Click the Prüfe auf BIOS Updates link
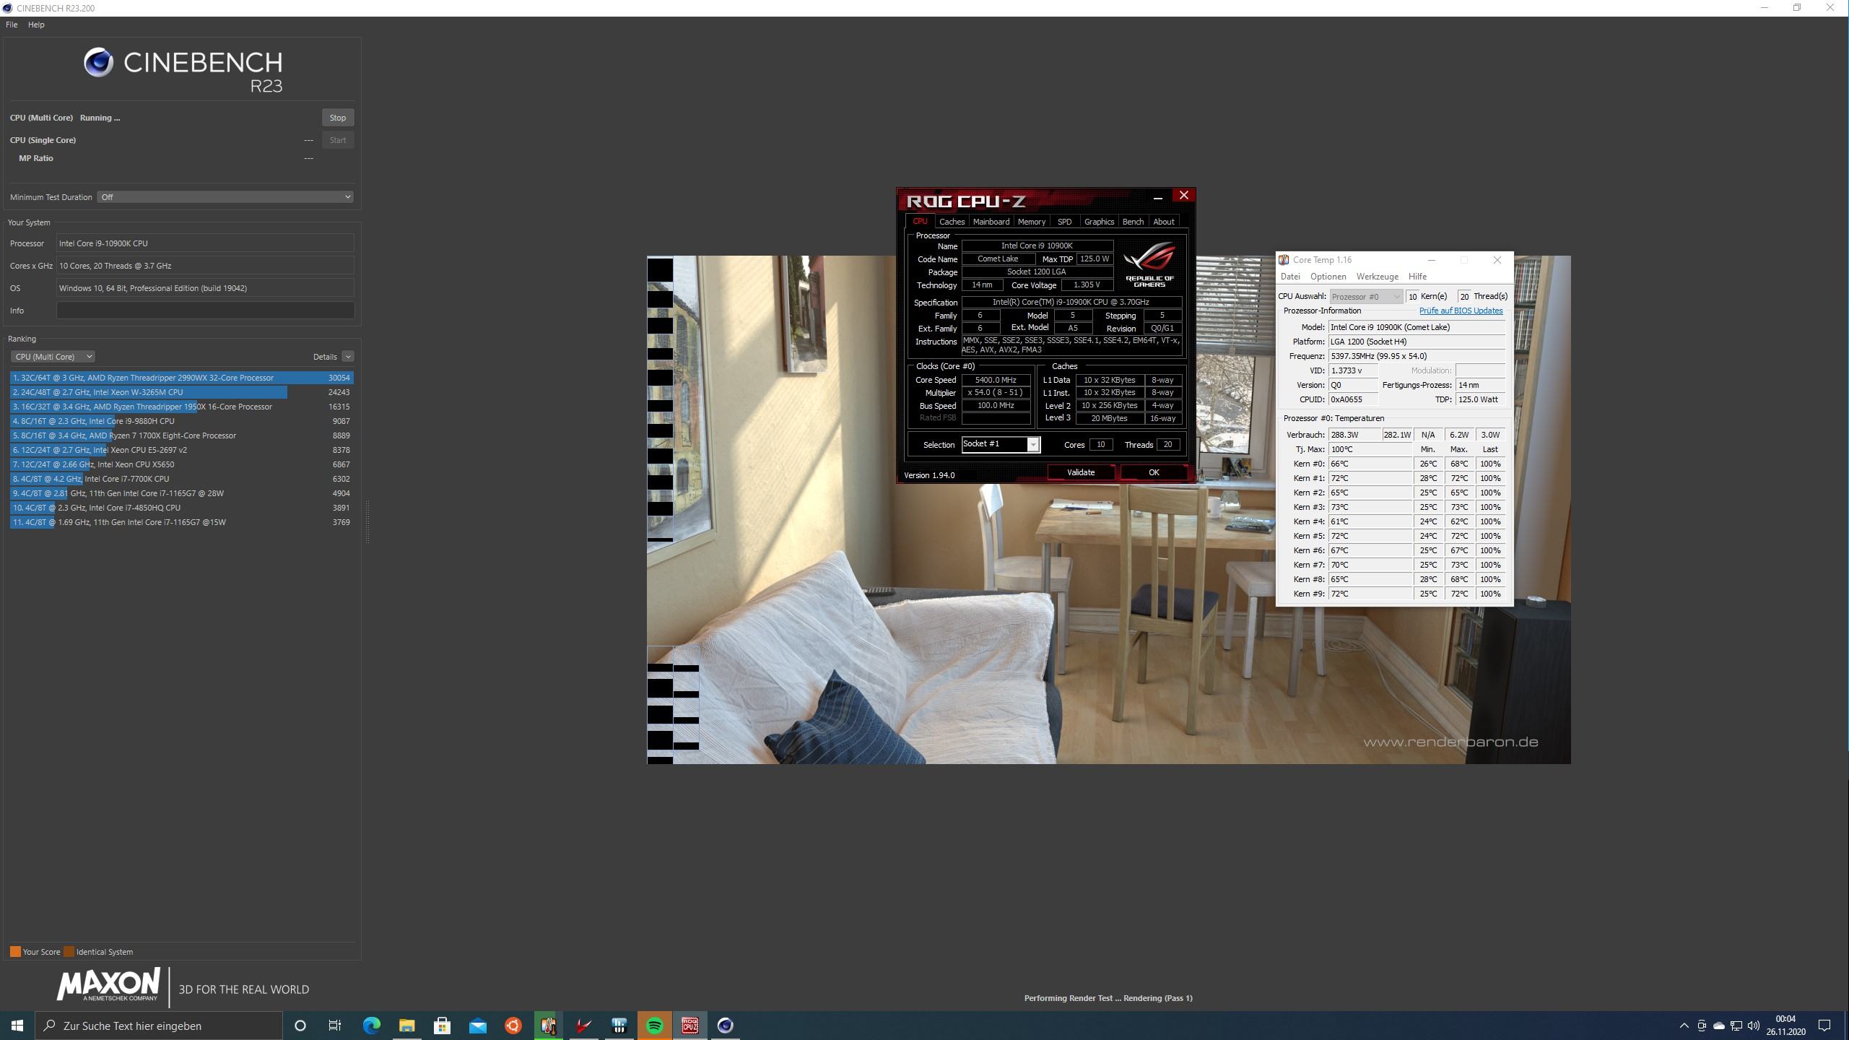 [1461, 311]
